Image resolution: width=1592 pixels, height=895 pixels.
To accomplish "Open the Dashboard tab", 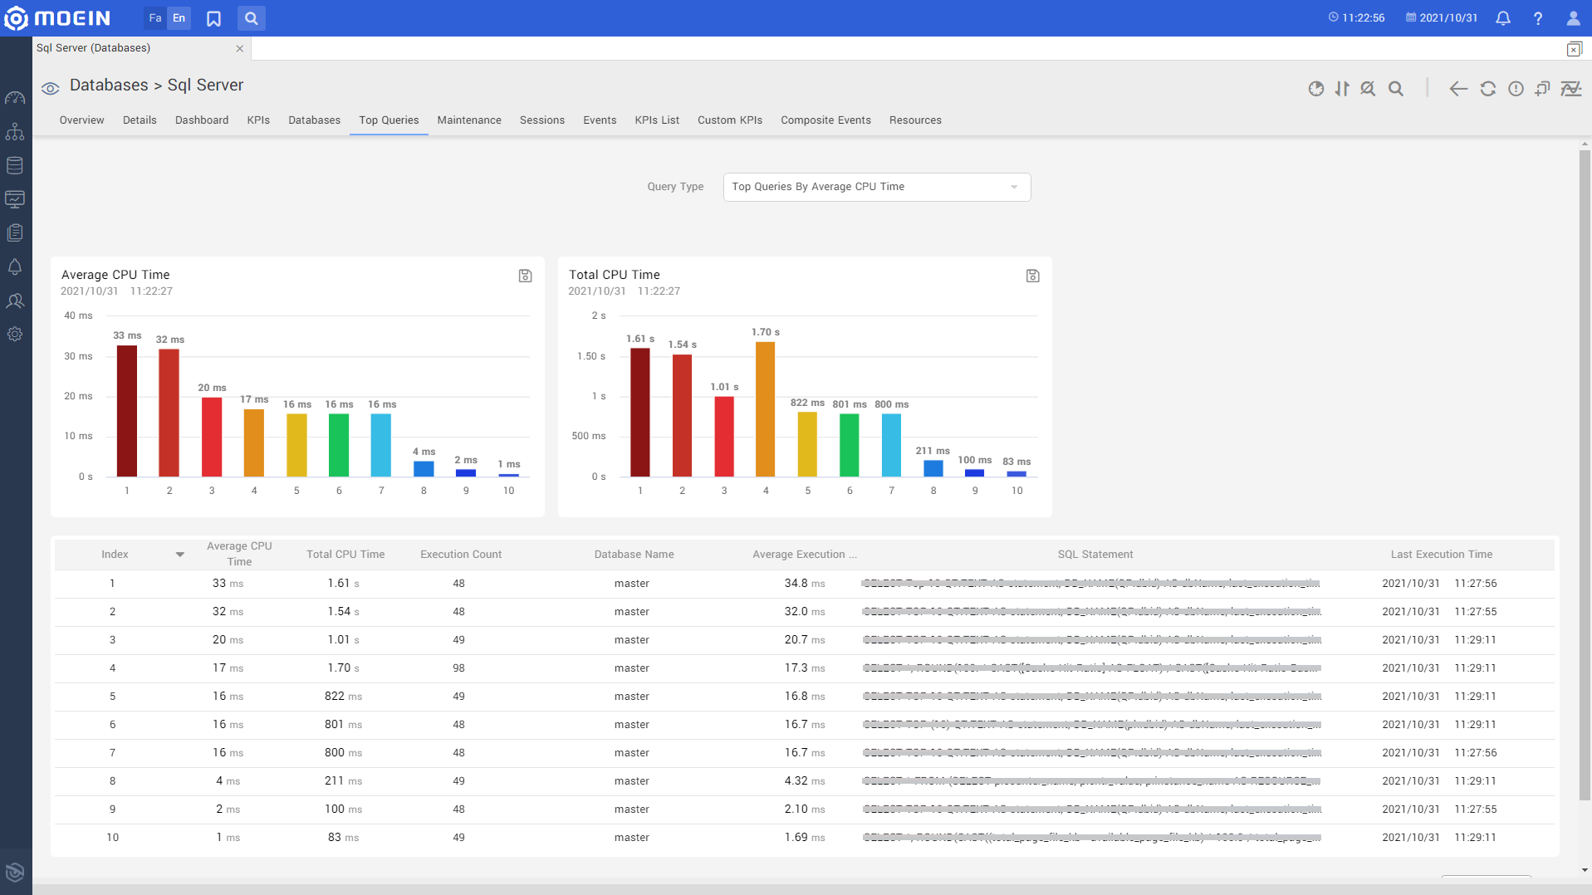I will click(x=202, y=120).
